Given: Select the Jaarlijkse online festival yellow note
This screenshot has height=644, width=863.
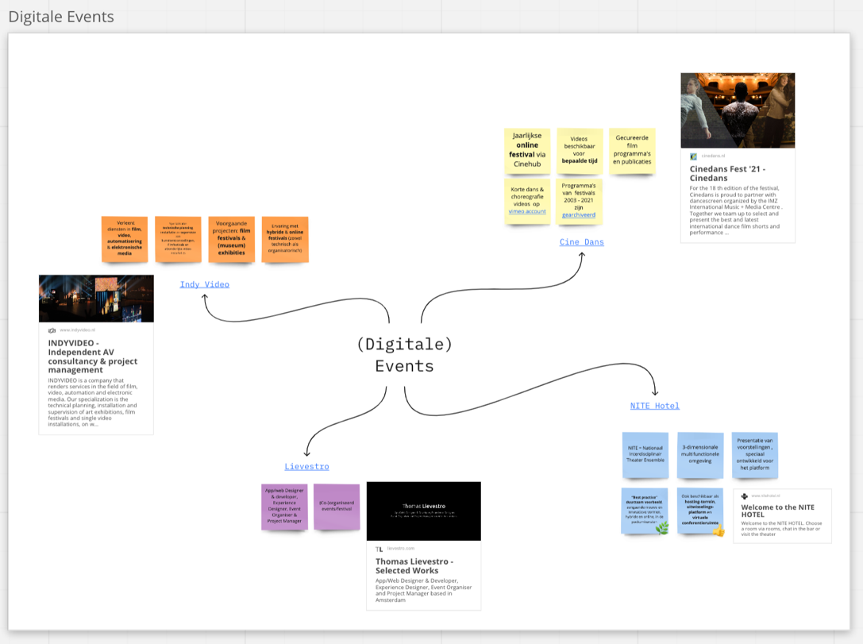Looking at the screenshot, I should [x=527, y=151].
